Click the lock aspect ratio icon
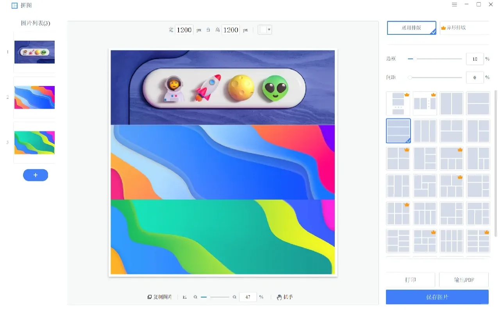Viewport: 500px width, 310px height. (x=209, y=30)
